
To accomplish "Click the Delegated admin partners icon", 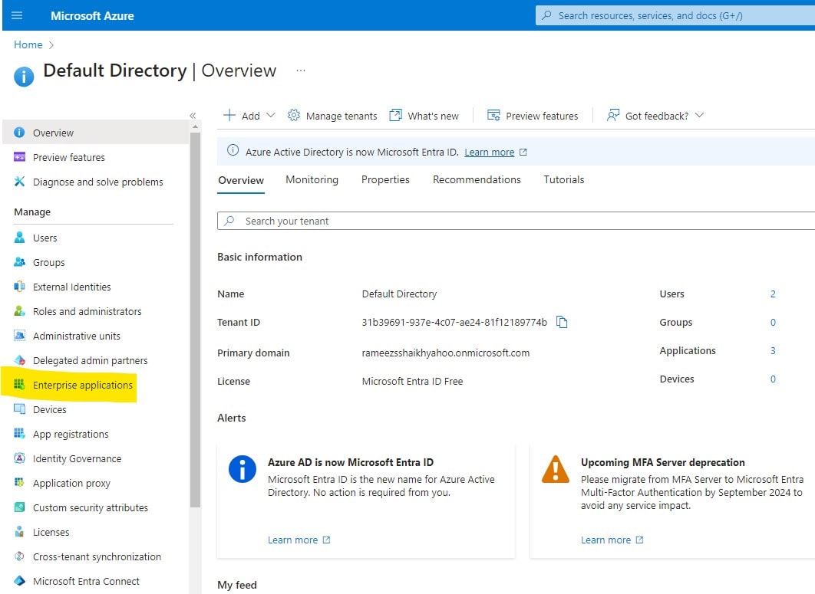I will pyautogui.click(x=19, y=359).
